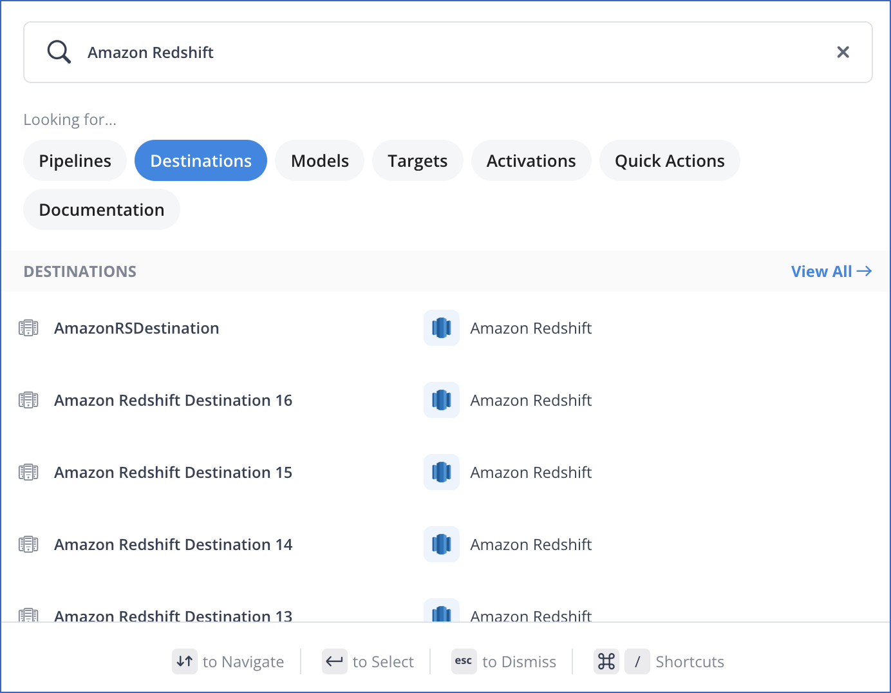Select the Targets filter chip

tap(418, 160)
